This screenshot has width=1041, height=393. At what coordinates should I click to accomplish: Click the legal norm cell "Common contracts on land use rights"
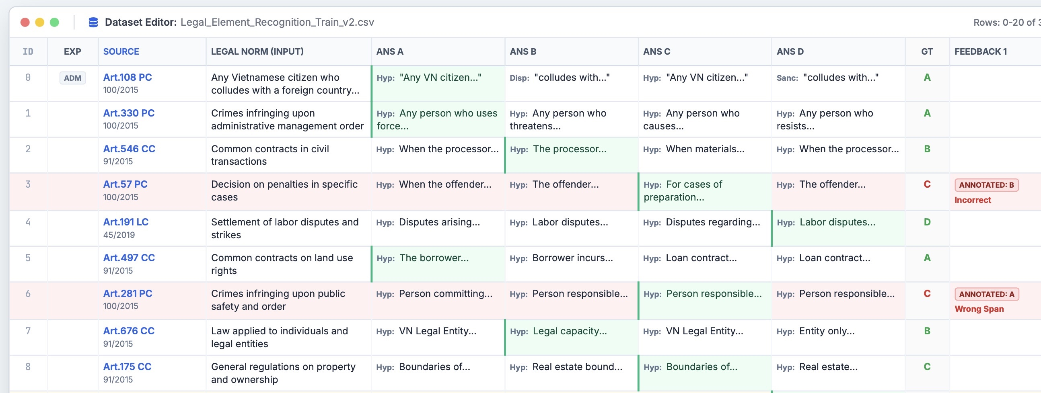click(x=282, y=264)
